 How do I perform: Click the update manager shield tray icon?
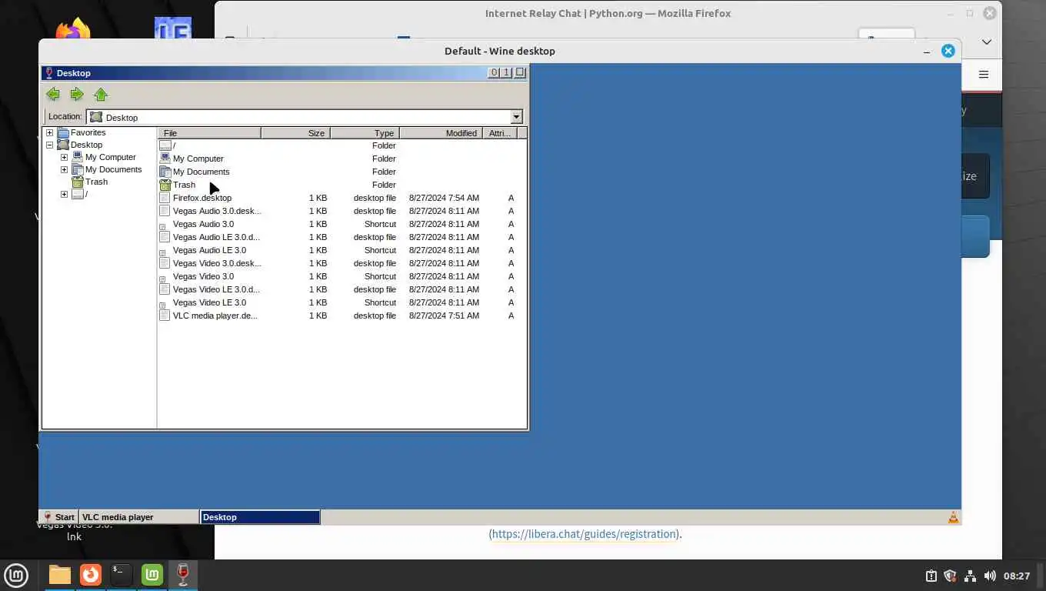pos(950,576)
